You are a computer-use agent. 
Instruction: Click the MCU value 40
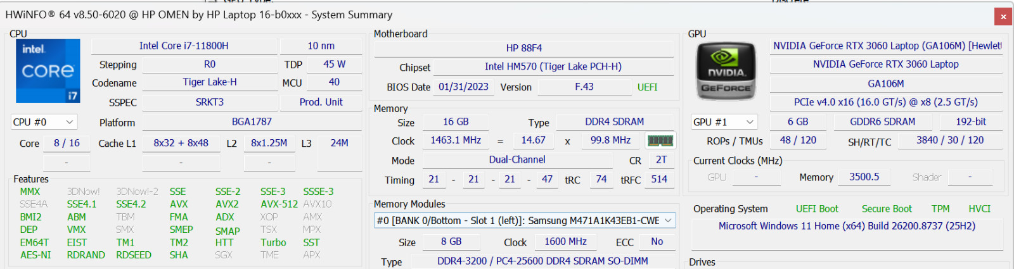[334, 82]
